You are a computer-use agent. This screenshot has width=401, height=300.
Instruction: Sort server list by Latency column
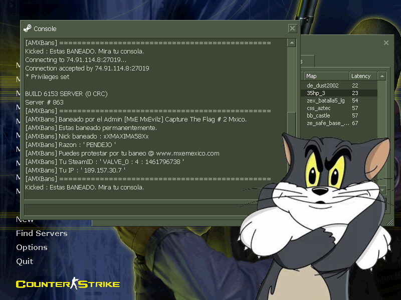(363, 76)
